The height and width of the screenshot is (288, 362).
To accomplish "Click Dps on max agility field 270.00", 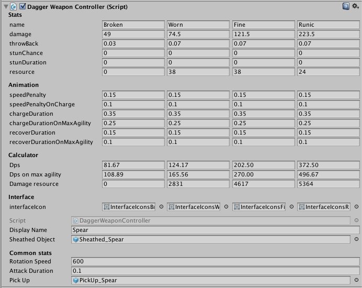I will (x=264, y=174).
